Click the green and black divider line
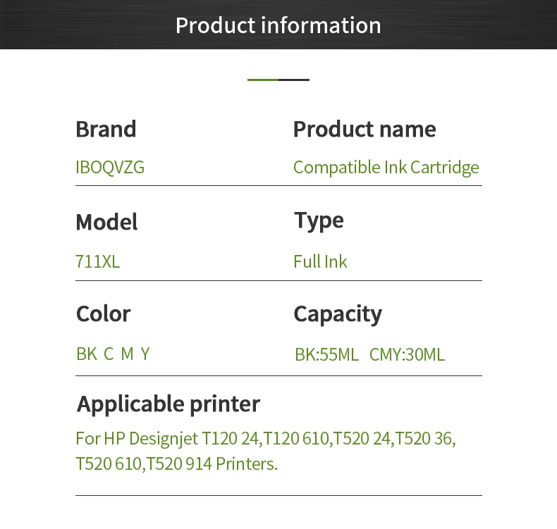The height and width of the screenshot is (529, 557). tap(278, 80)
